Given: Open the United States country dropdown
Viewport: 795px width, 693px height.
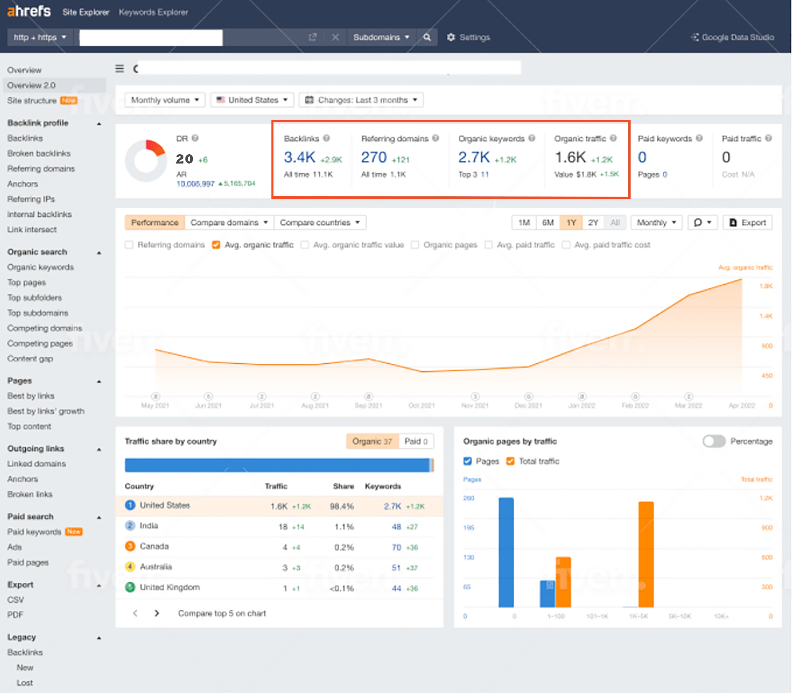Looking at the screenshot, I should pos(252,100).
